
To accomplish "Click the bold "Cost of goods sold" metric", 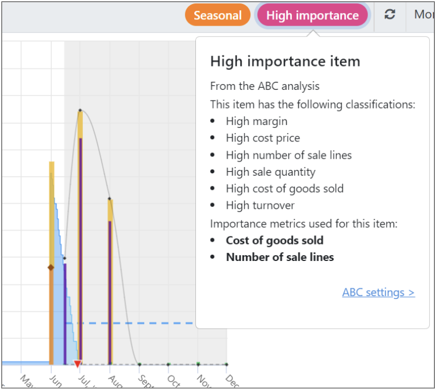I will [x=274, y=240].
